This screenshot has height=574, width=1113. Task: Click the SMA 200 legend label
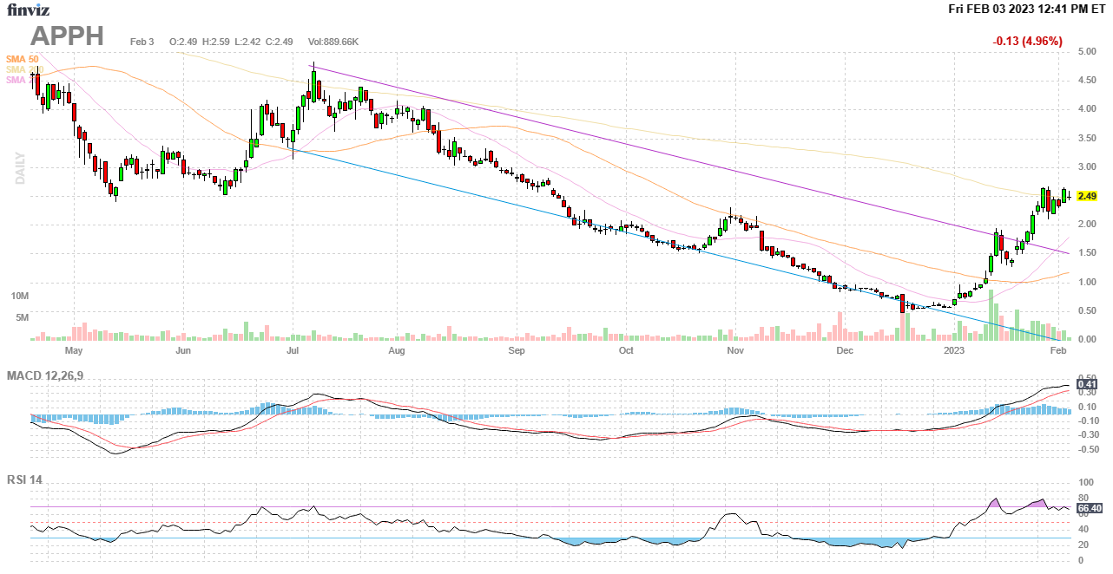click(x=23, y=69)
